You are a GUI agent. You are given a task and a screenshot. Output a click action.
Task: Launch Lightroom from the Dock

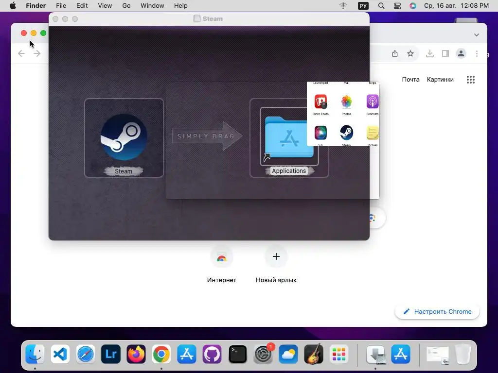(111, 354)
